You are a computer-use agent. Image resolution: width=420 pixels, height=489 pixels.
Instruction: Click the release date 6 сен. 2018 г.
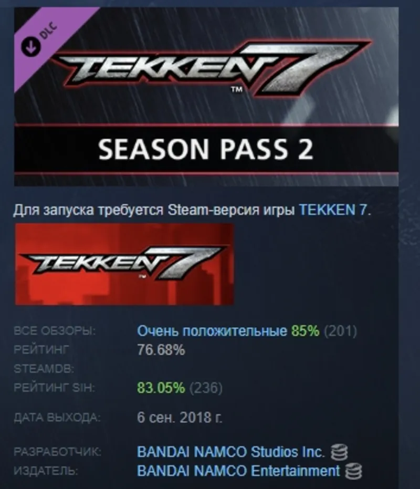click(x=180, y=417)
